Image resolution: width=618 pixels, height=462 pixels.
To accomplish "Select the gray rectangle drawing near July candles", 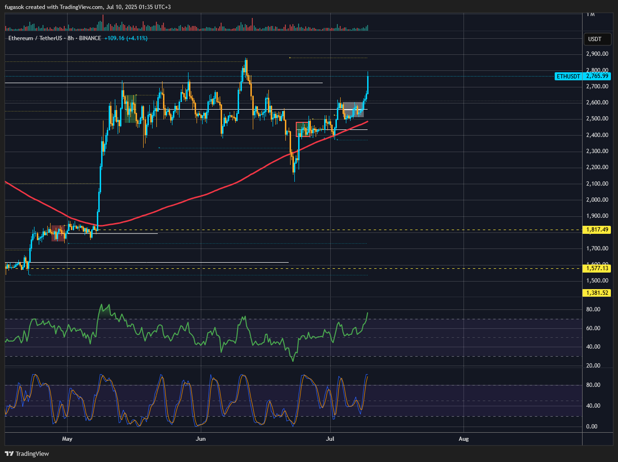I will pos(353,110).
